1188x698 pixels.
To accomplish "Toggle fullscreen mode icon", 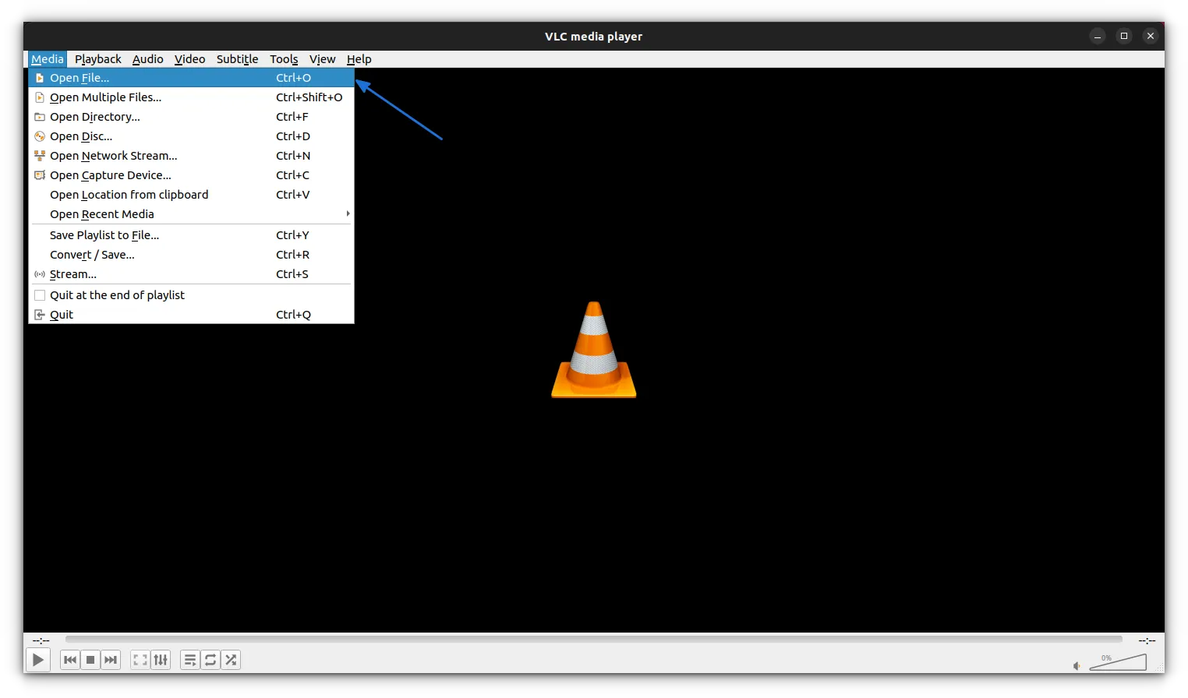I will pos(140,660).
